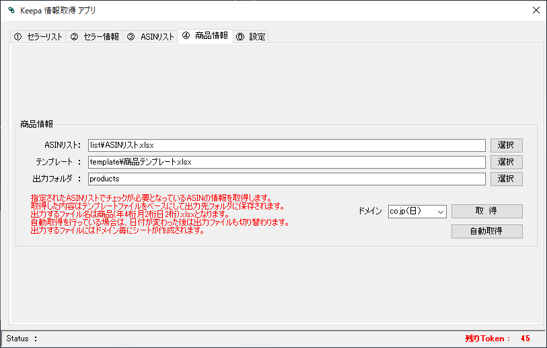Click the Keepa app icon in title bar

coord(11,10)
